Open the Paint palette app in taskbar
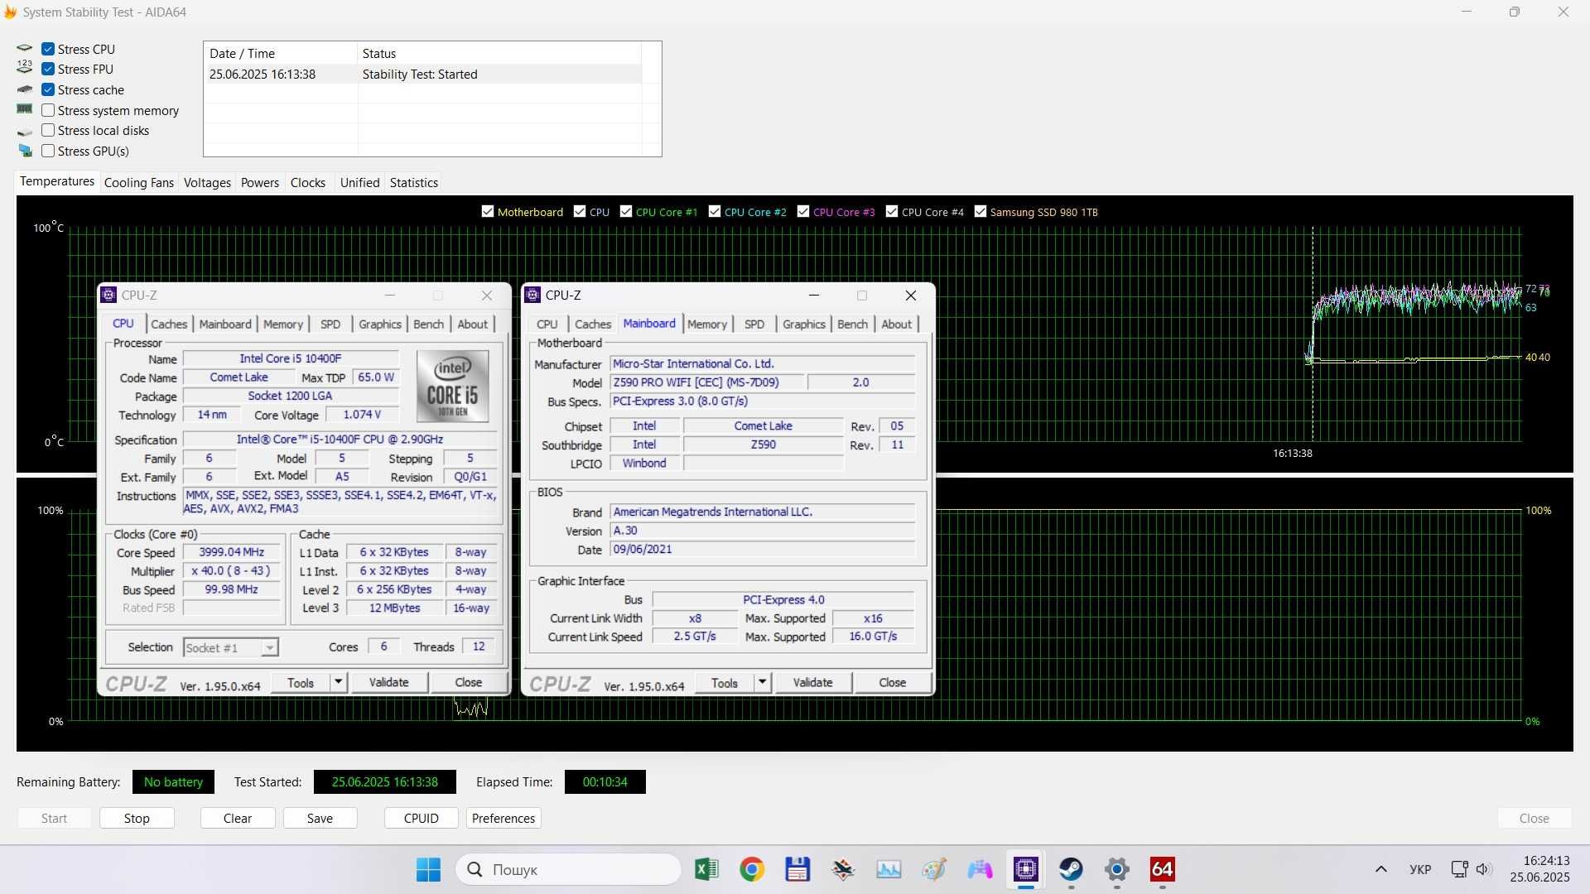The image size is (1590, 894). [934, 869]
